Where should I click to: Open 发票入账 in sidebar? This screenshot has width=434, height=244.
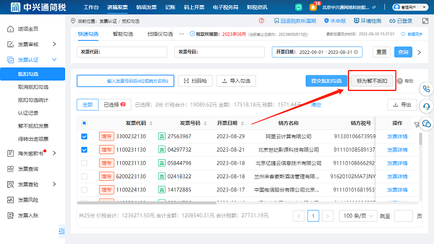tap(28, 216)
